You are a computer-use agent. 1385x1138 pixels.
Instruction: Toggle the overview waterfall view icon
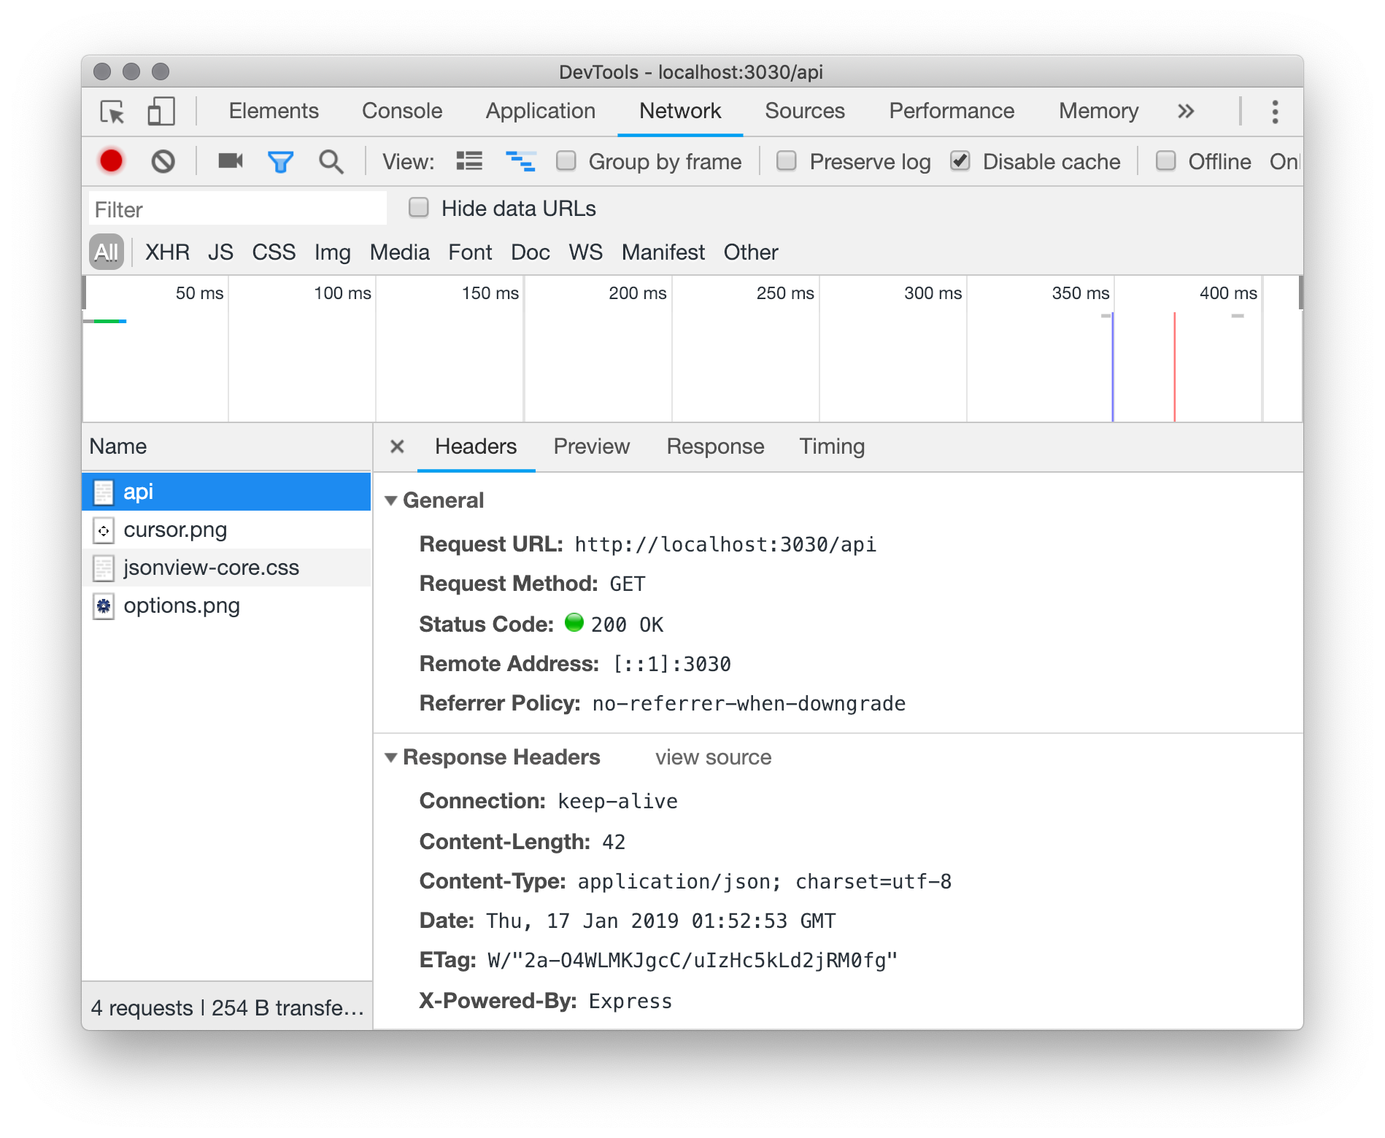520,160
